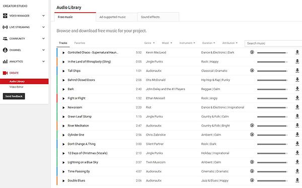Download Green Leaf Stomp track
Viewport: 302px width, 188px height.
click(297, 116)
